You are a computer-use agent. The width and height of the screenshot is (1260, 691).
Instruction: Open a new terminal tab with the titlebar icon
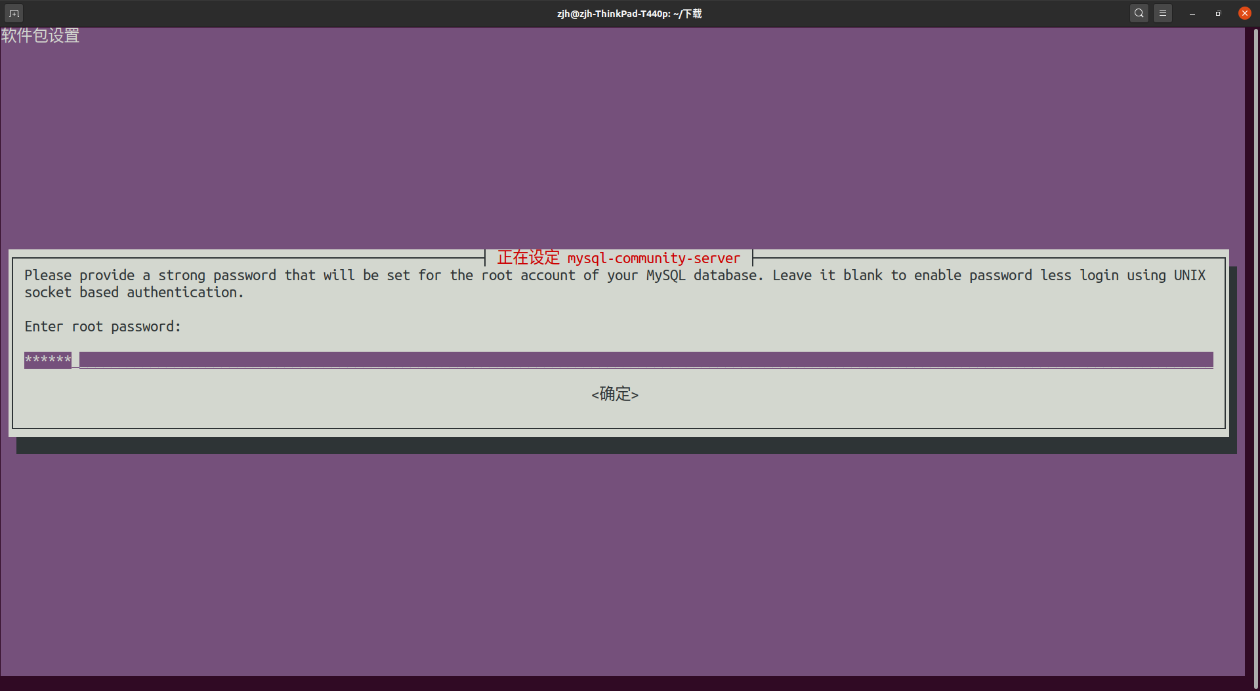point(14,13)
